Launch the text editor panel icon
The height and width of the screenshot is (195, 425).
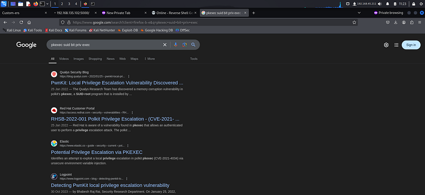(x=28, y=4)
